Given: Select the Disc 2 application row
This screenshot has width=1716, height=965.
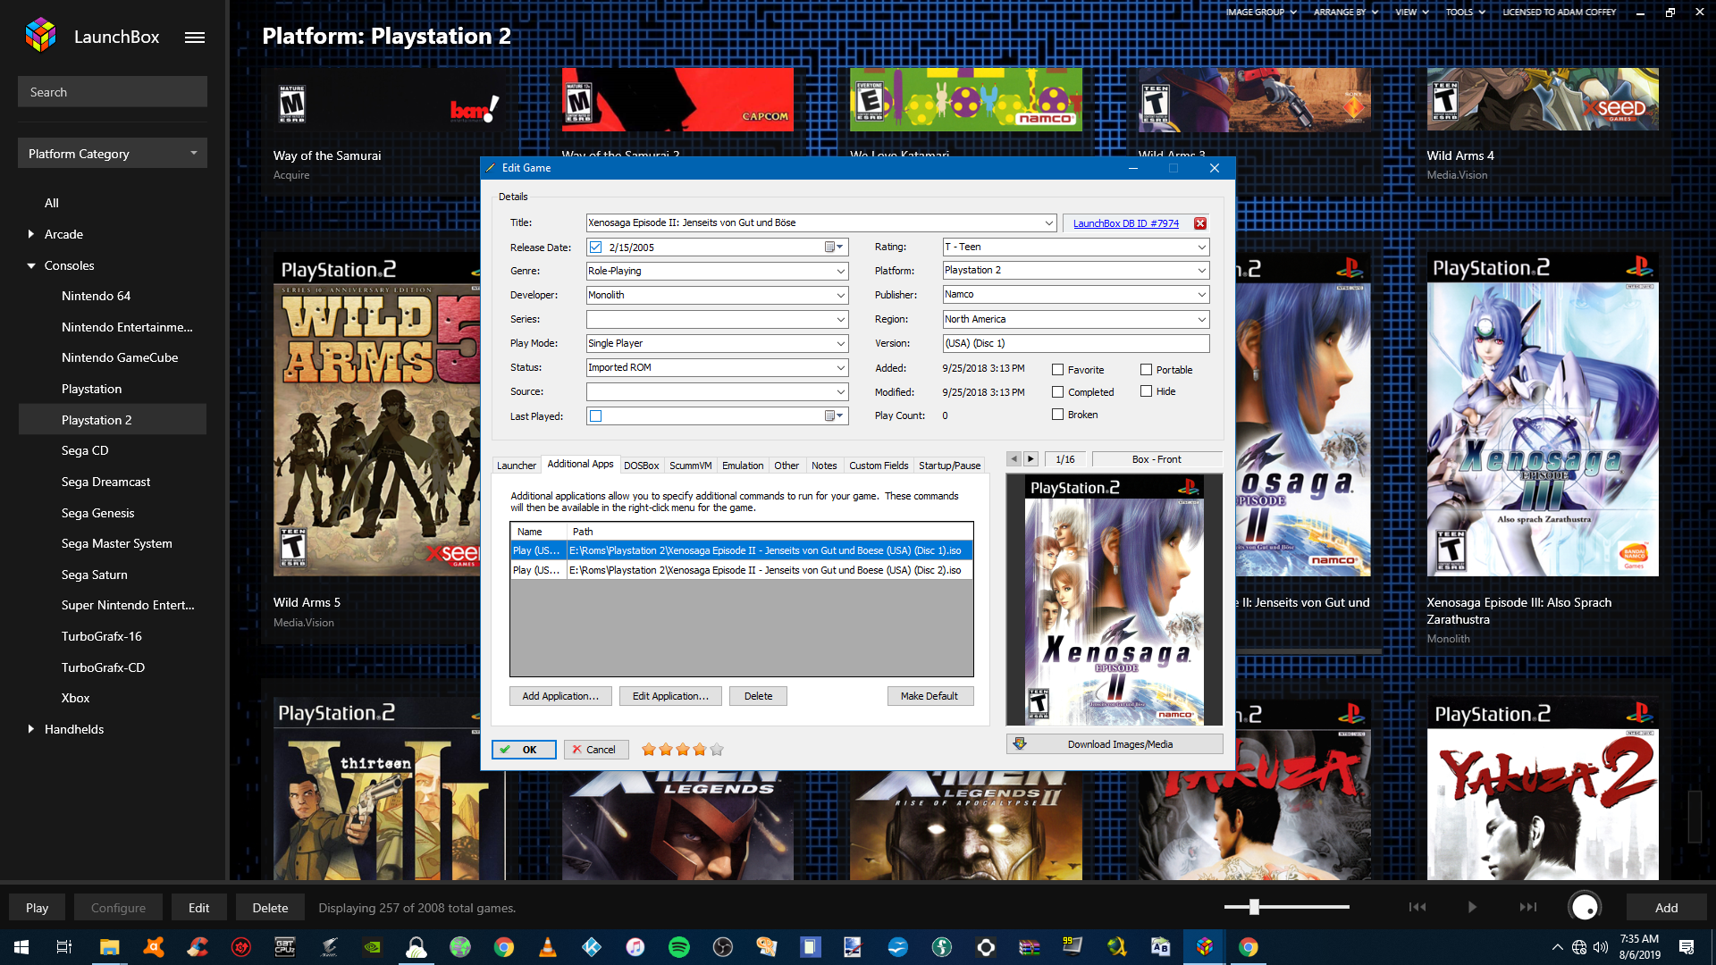Looking at the screenshot, I should [741, 570].
